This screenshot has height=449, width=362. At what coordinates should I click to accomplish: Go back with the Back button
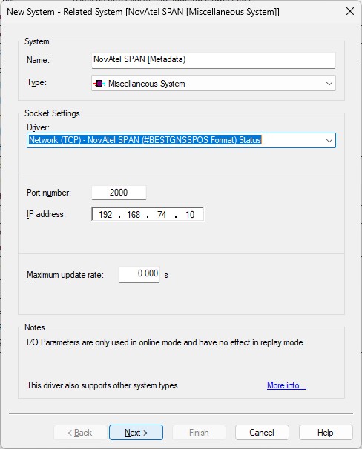tap(79, 433)
